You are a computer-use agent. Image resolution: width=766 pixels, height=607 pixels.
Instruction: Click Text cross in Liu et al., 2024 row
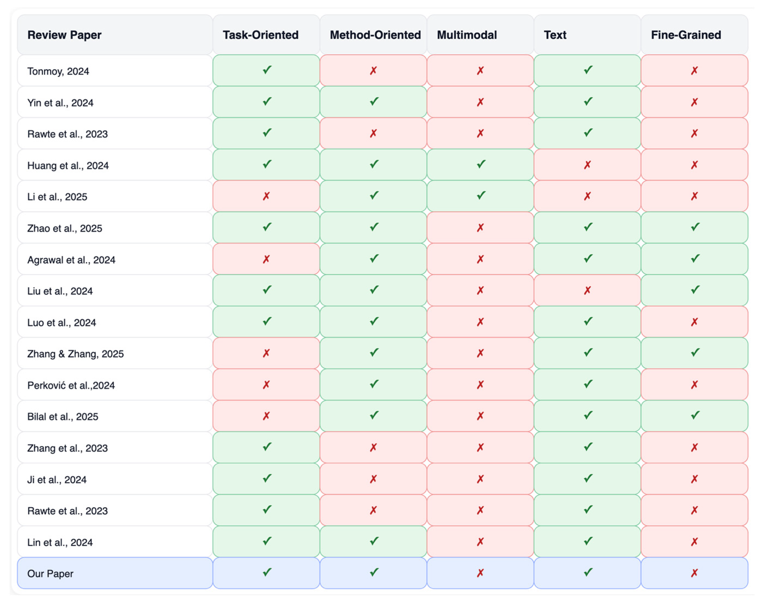(x=587, y=290)
